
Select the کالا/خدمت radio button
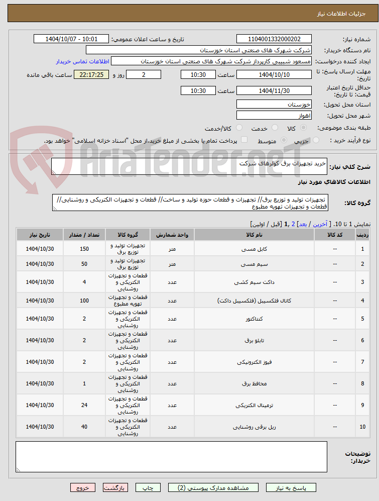point(239,128)
